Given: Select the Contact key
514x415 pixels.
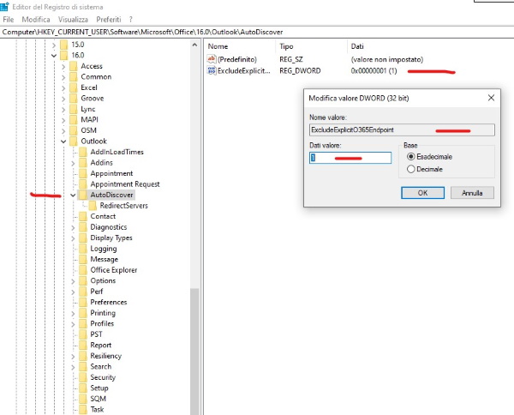Looking at the screenshot, I should [103, 217].
